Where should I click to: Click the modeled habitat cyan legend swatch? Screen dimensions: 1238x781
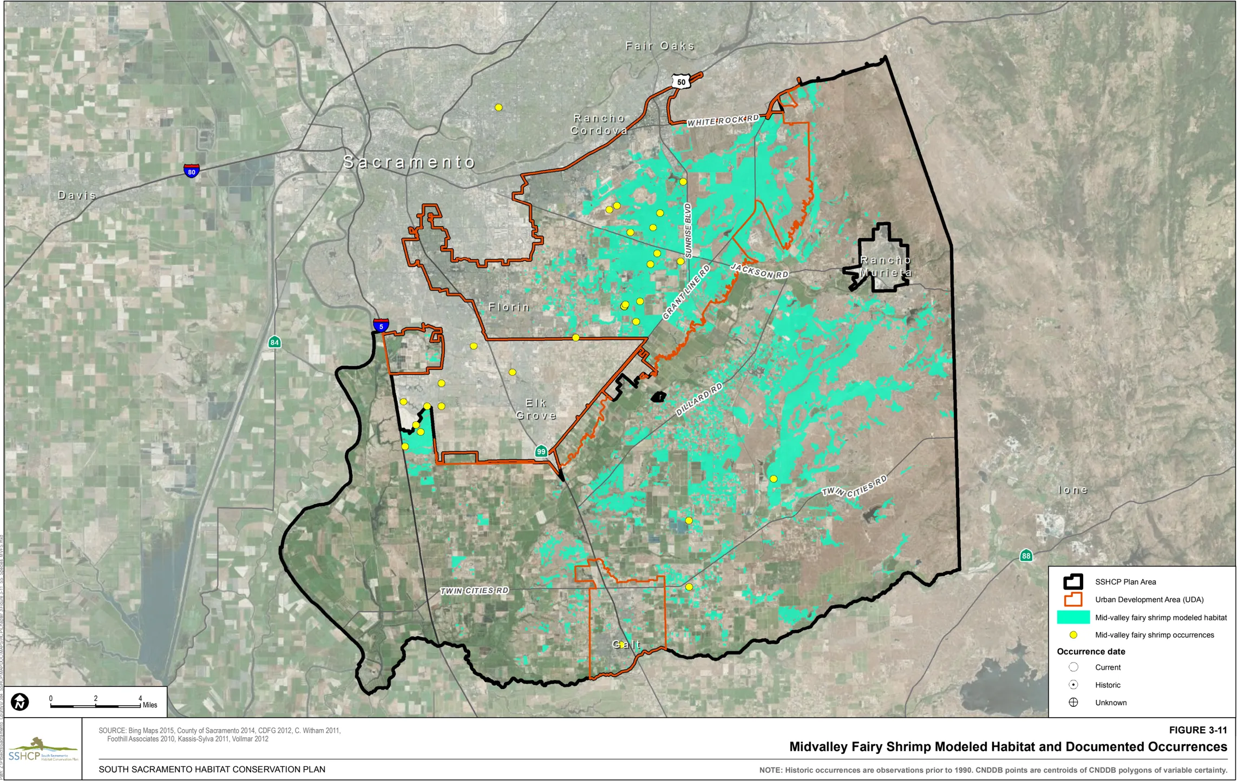pyautogui.click(x=1073, y=617)
